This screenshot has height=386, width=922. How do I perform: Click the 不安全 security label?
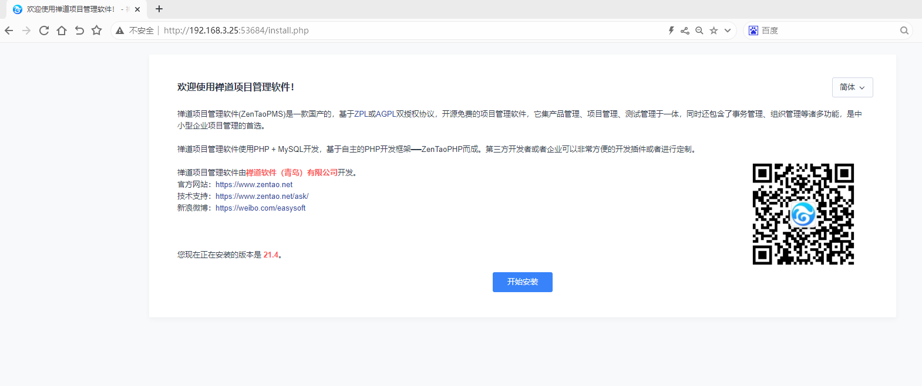click(142, 31)
